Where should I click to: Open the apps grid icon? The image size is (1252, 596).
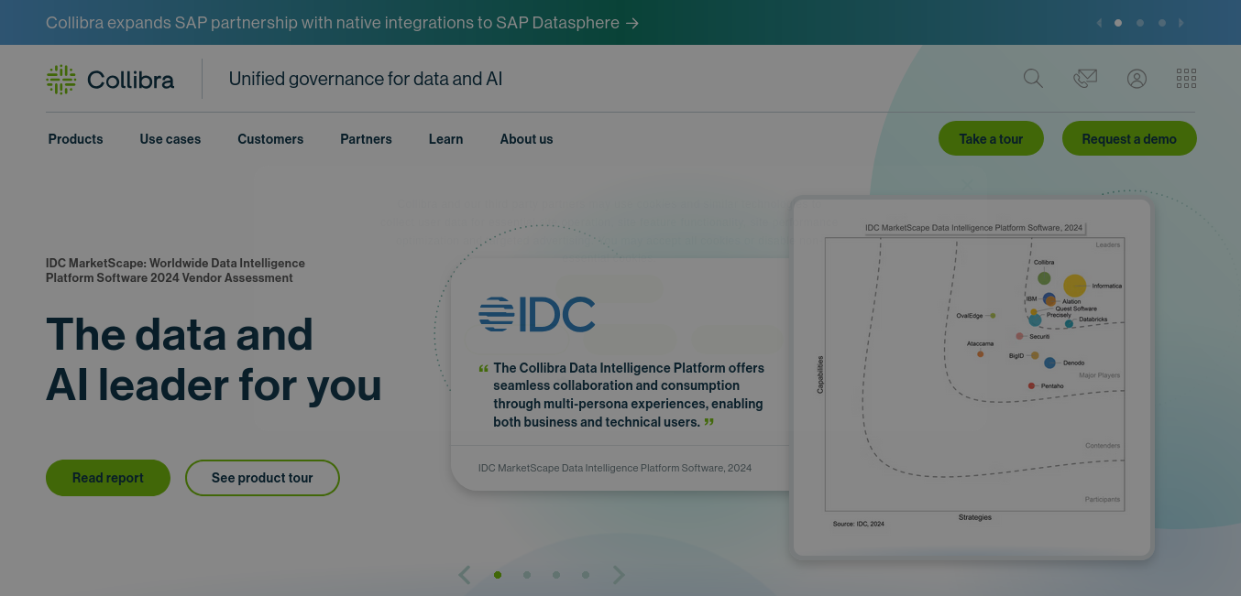click(1186, 79)
